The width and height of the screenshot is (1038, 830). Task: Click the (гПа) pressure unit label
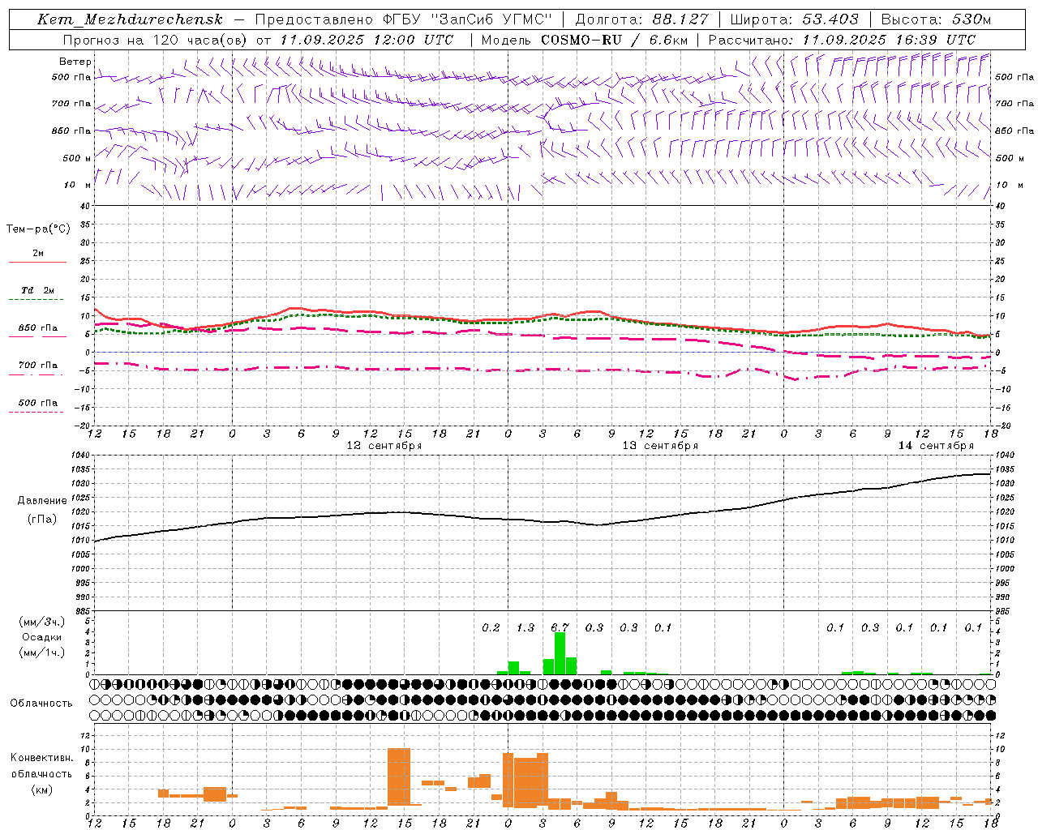[42, 519]
